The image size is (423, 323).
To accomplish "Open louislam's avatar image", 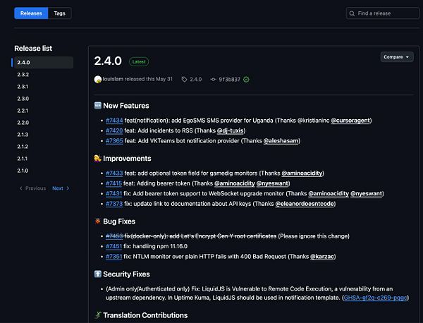I will point(98,79).
